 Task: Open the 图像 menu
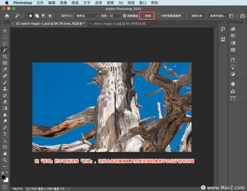coord(64,3)
